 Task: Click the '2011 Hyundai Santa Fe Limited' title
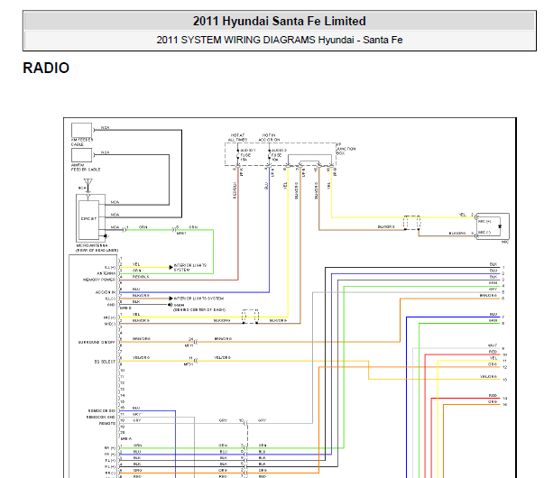point(280,21)
